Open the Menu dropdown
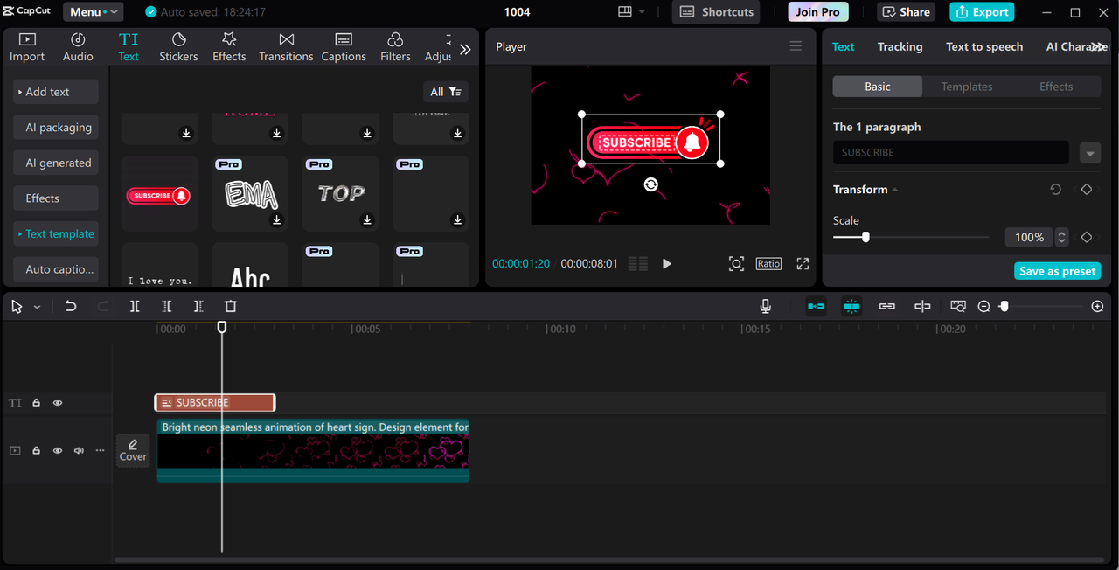 point(94,12)
